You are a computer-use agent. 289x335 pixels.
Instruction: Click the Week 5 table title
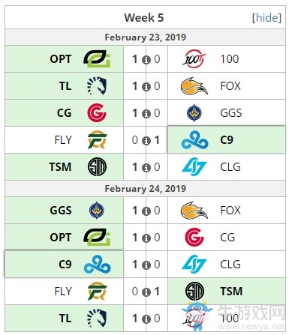[x=144, y=18]
